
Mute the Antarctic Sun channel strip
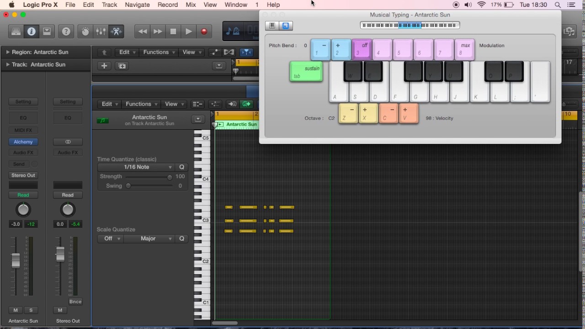pyautogui.click(x=16, y=310)
